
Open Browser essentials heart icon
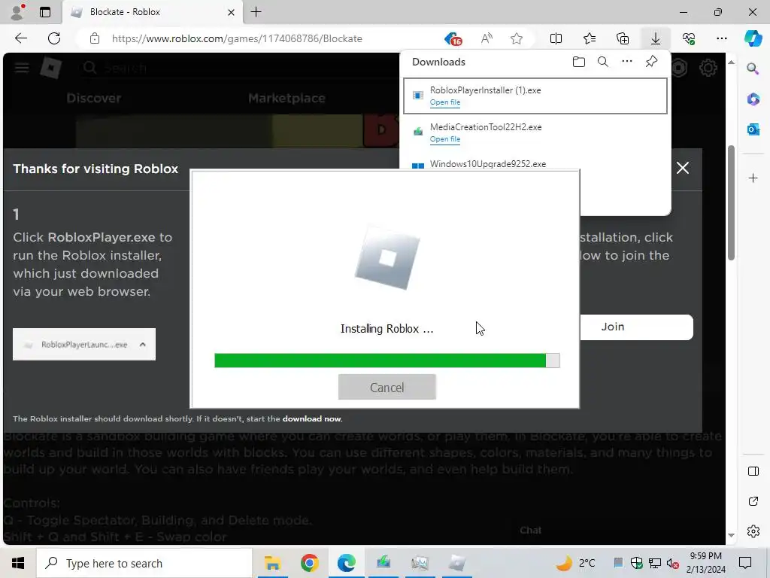pos(689,38)
